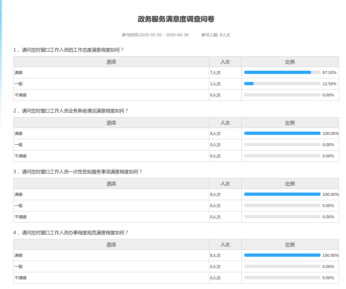Click the 100.00% progress bar in question 4
The image size is (346, 289).
click(282, 255)
